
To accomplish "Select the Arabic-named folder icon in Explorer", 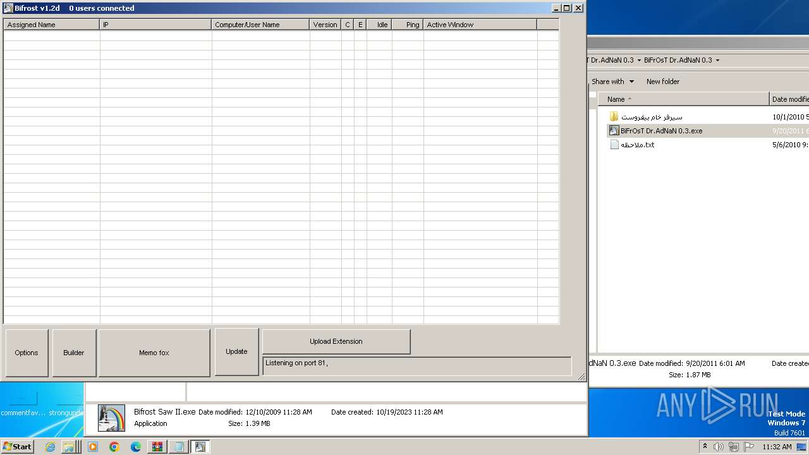I will pos(614,117).
